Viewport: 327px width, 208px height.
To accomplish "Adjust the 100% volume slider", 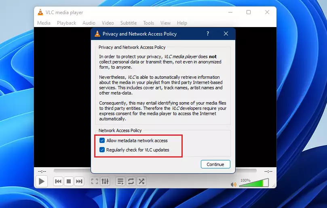I will click(254, 183).
